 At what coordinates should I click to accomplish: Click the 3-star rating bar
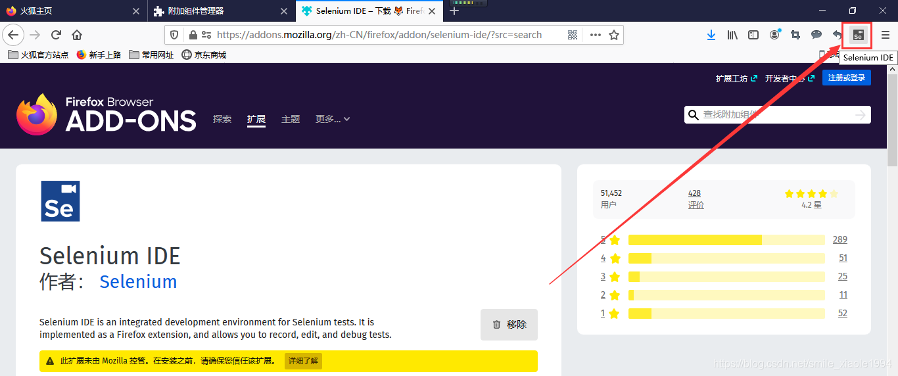[x=726, y=277]
